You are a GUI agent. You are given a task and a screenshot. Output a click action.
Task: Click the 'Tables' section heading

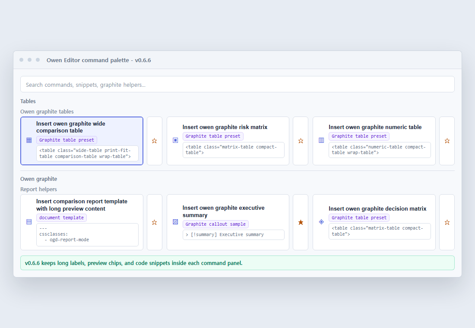[28, 101]
